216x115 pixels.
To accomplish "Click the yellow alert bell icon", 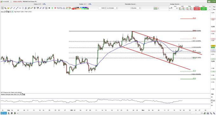I will 8,8.
